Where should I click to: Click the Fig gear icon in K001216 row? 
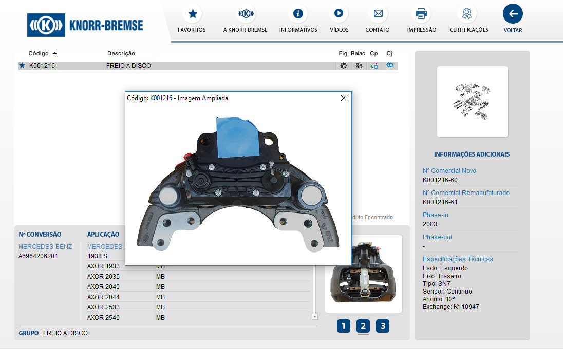point(344,66)
